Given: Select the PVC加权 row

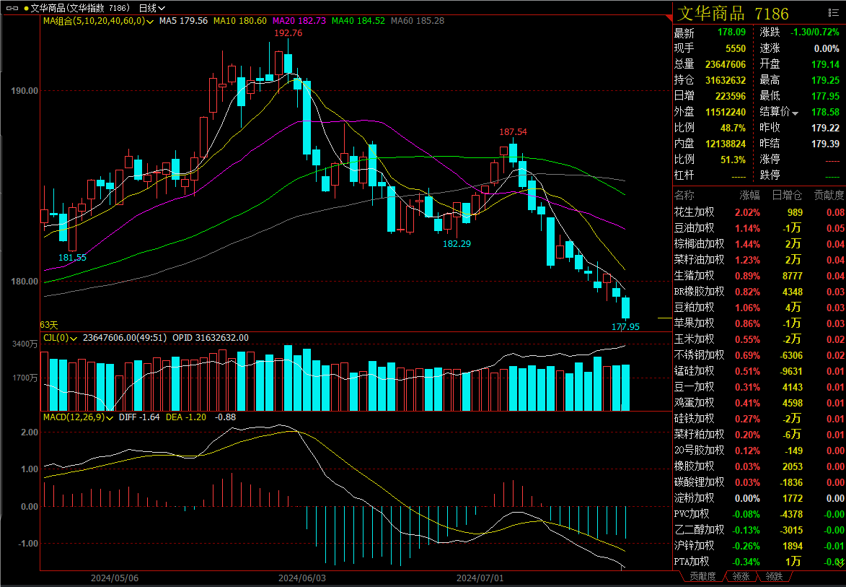Looking at the screenshot, I should tap(759, 514).
